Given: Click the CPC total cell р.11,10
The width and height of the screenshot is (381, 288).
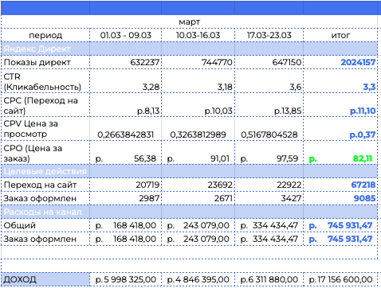Looking at the screenshot, I should (x=340, y=105).
